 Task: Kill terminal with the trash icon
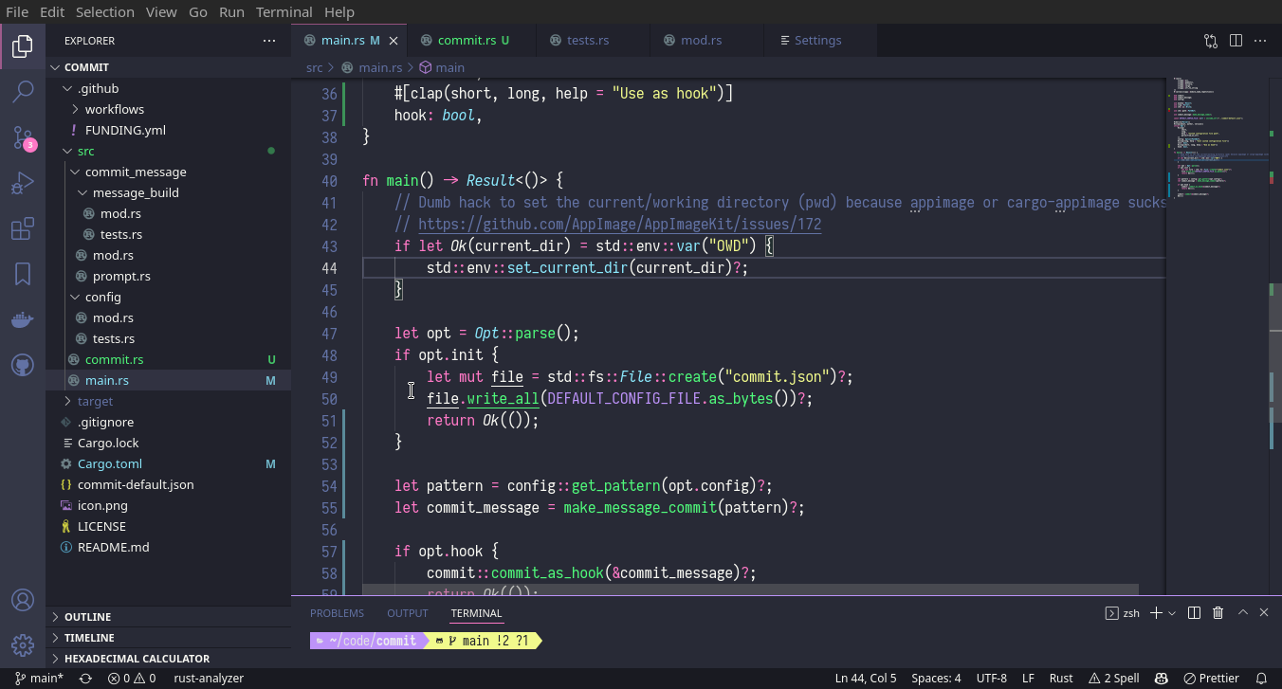point(1218,613)
